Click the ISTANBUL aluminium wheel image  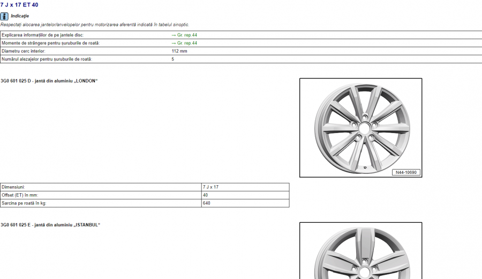tap(360, 251)
